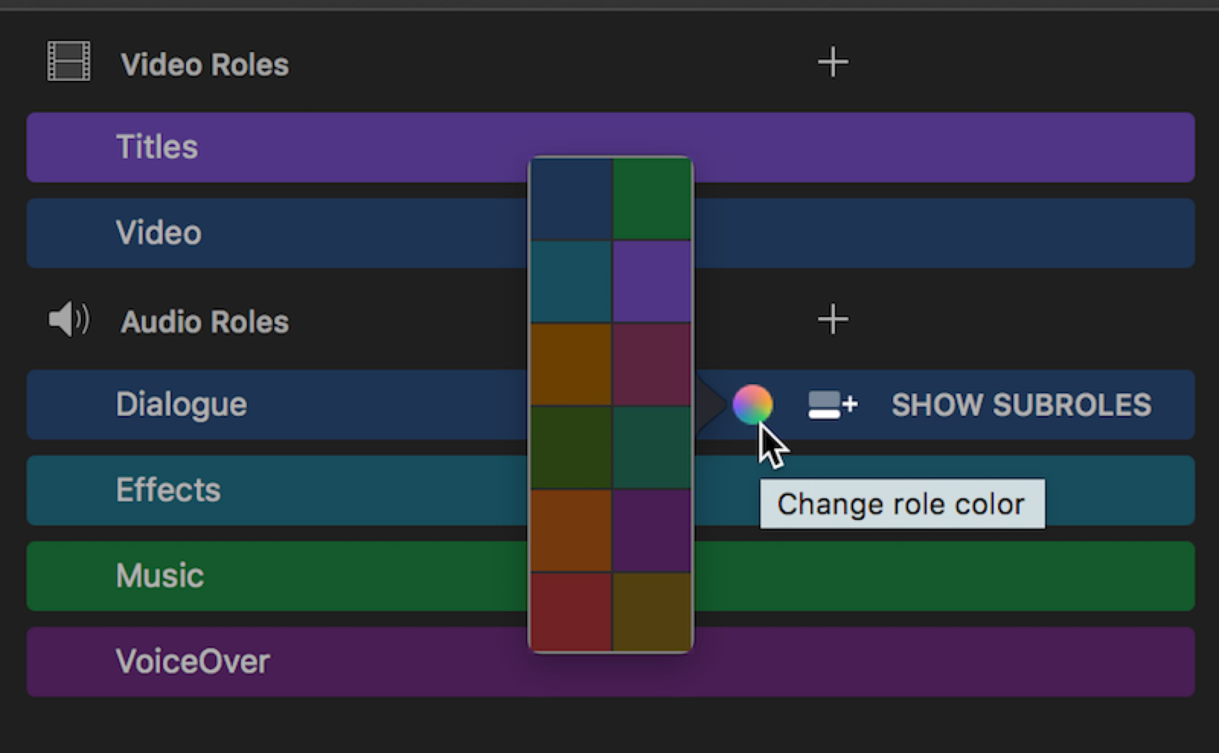Select the Titles video role
Image resolution: width=1219 pixels, height=753 pixels.
click(299, 147)
